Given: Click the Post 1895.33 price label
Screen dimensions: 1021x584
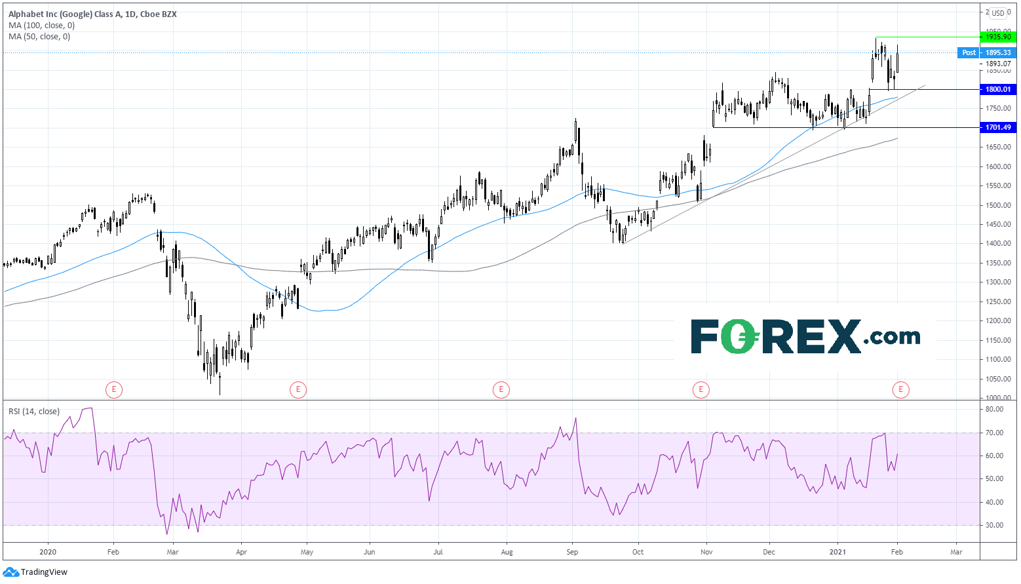Looking at the screenshot, I should coord(986,52).
